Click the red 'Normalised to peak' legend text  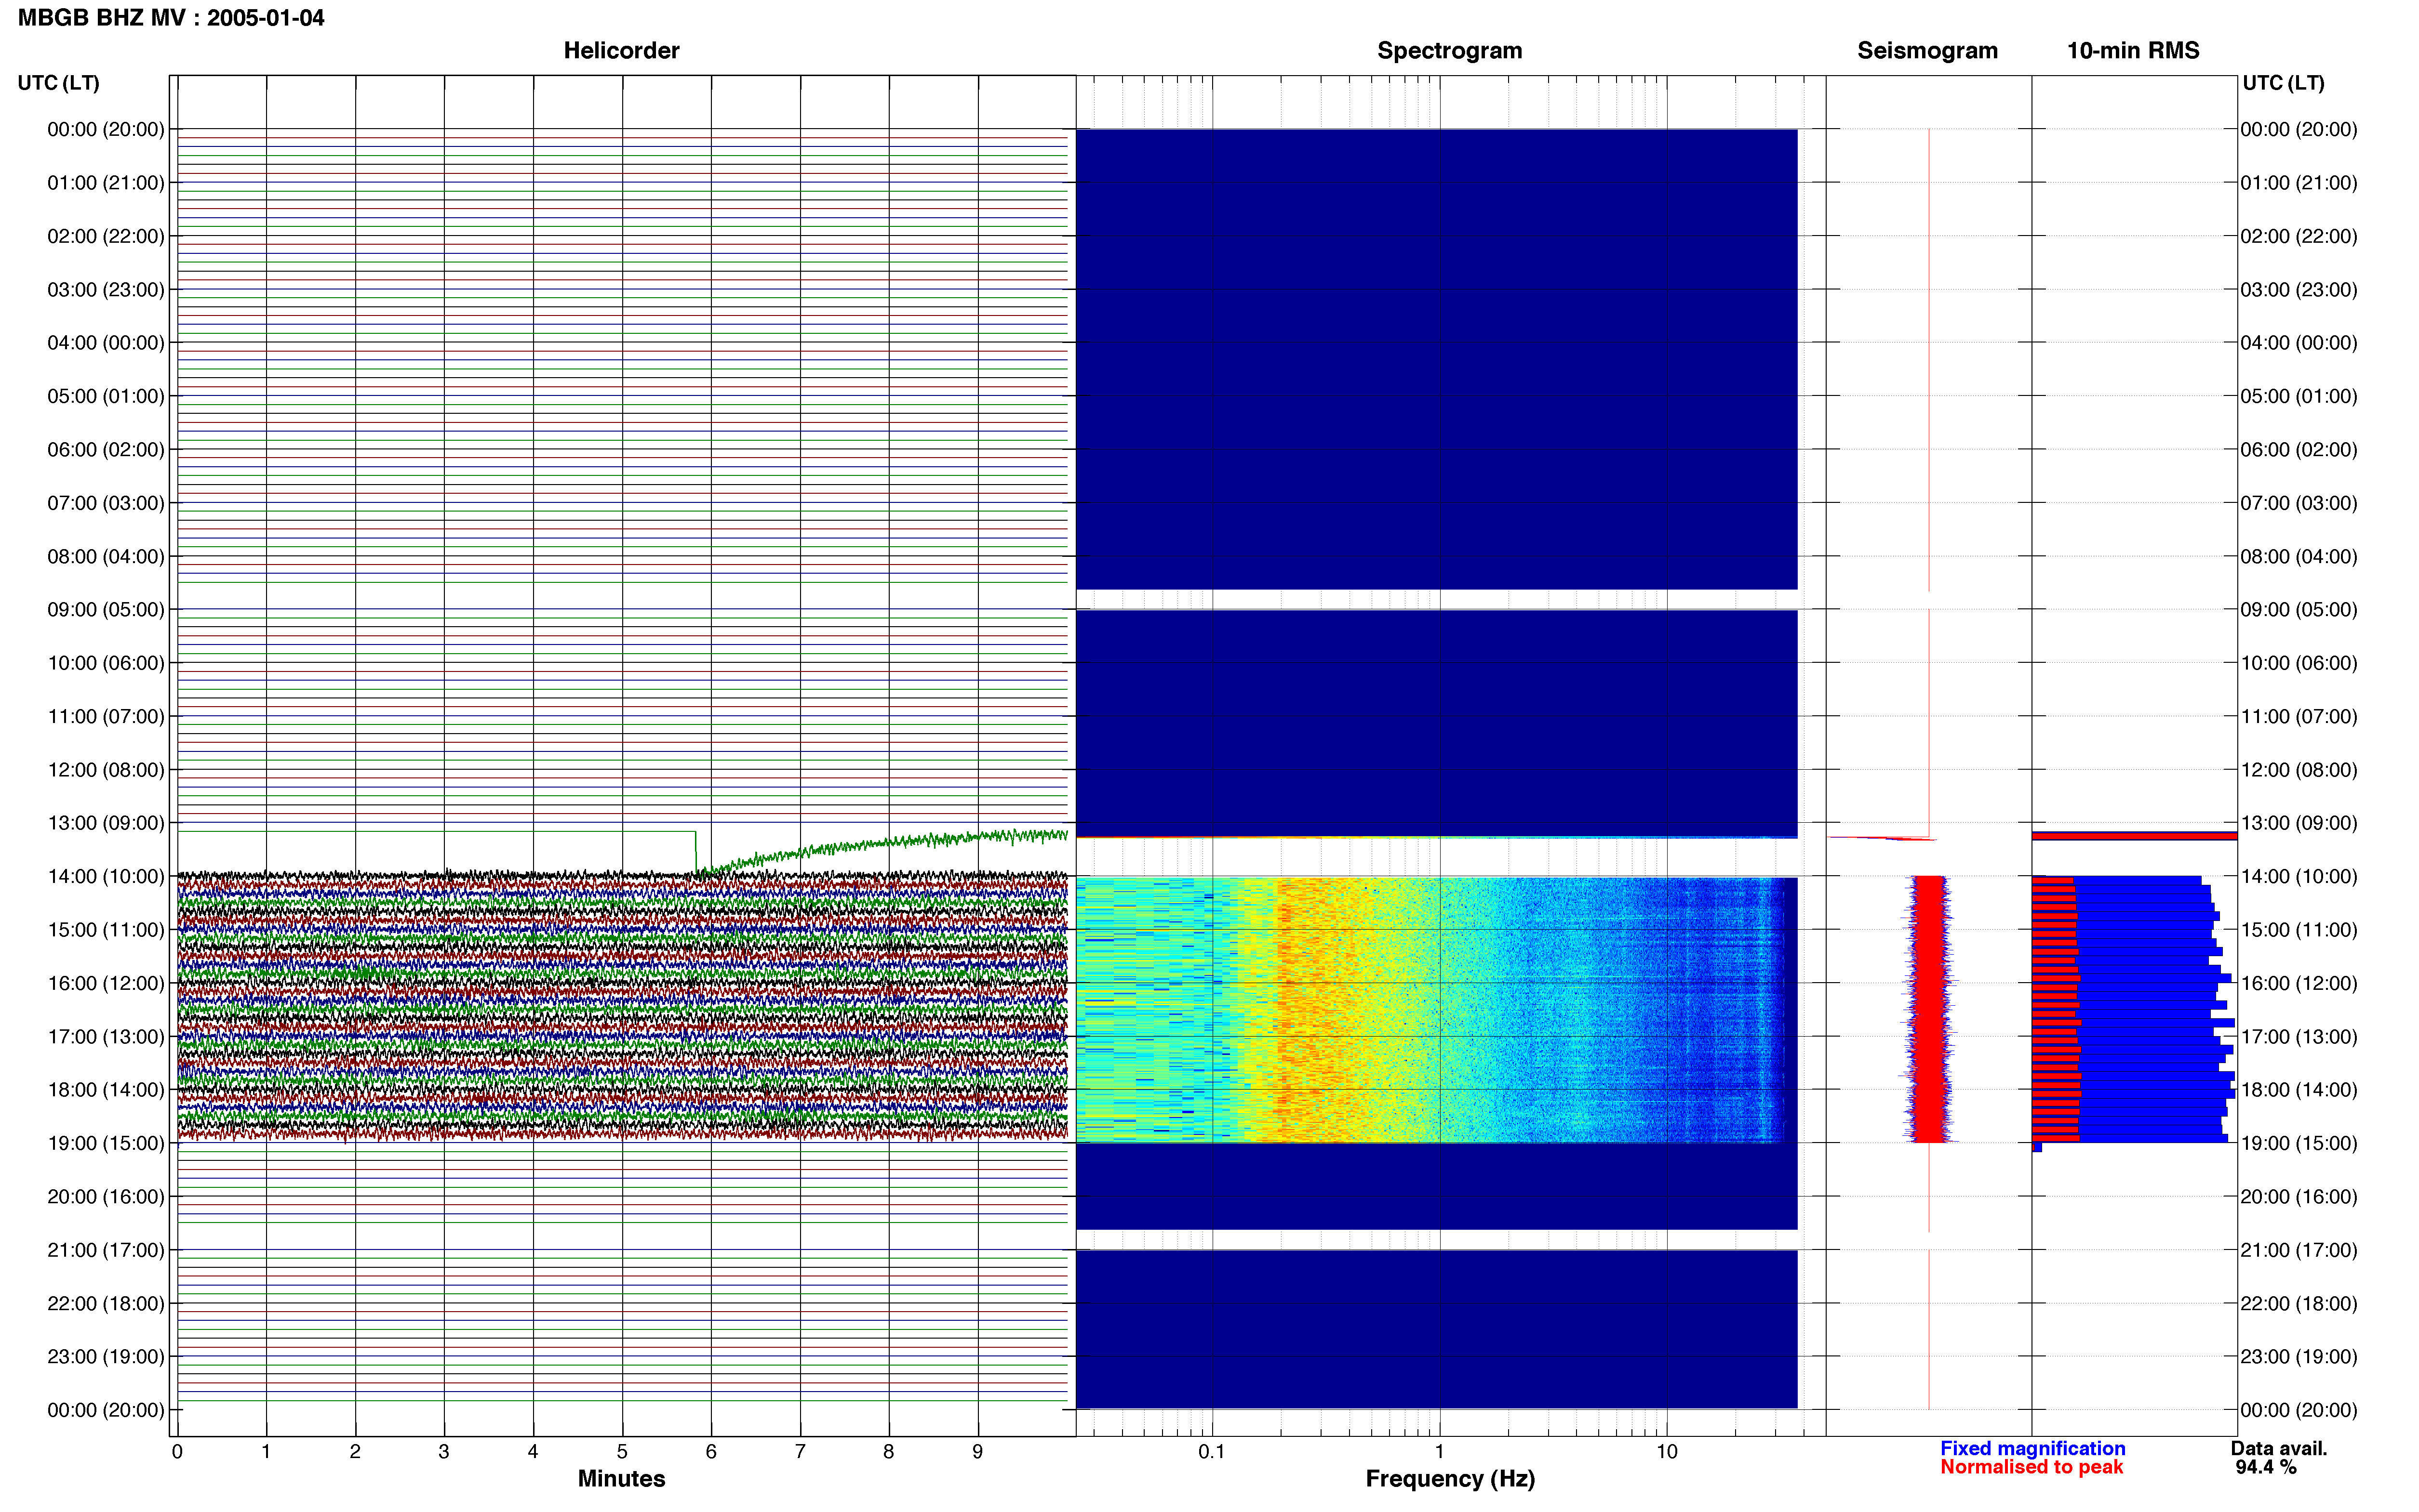coord(2031,1467)
